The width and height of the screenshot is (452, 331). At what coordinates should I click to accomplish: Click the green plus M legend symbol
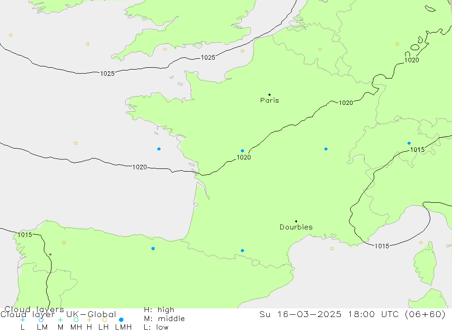[60, 320]
